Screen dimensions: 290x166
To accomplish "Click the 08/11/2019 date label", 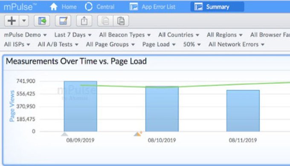I will click(243, 140).
